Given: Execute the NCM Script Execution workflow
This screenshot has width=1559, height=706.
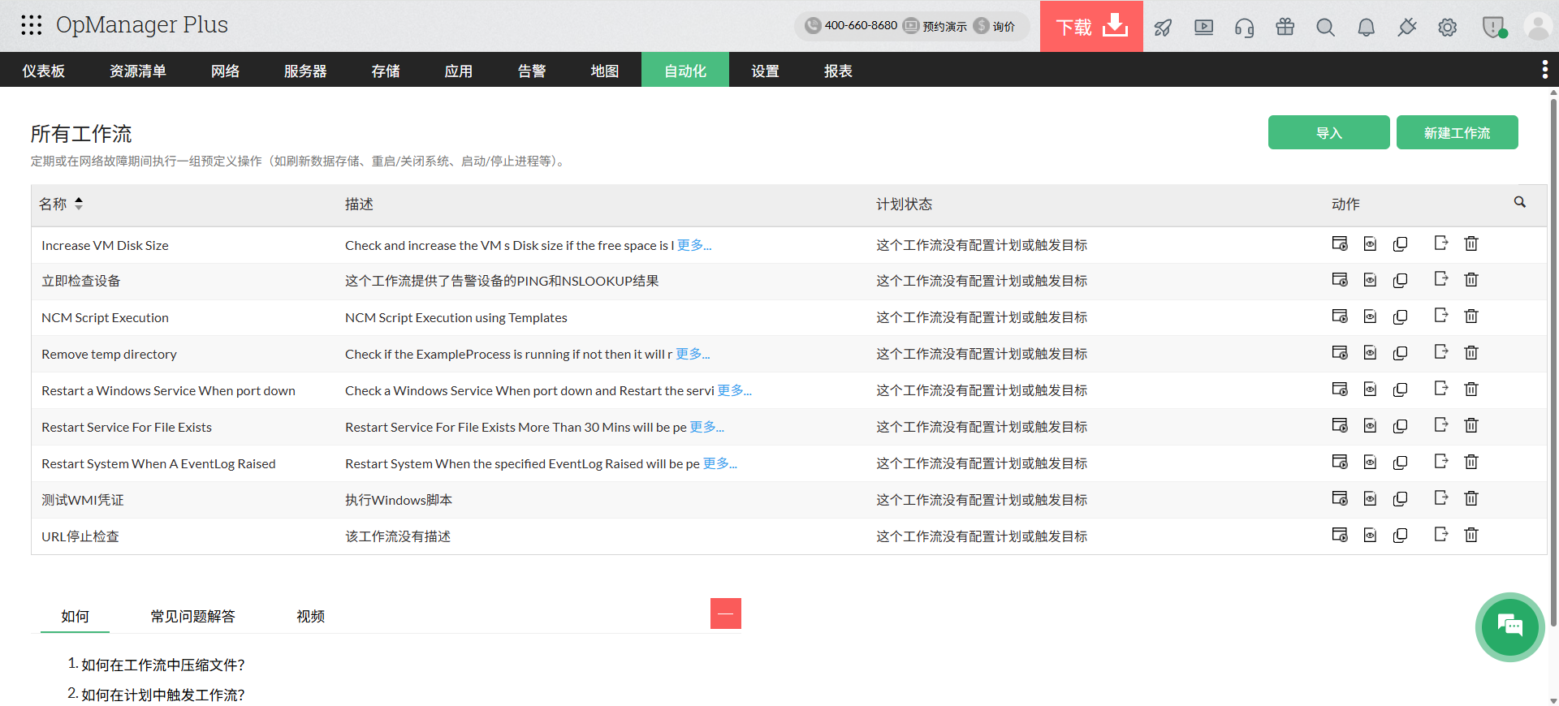Looking at the screenshot, I should click(1340, 316).
